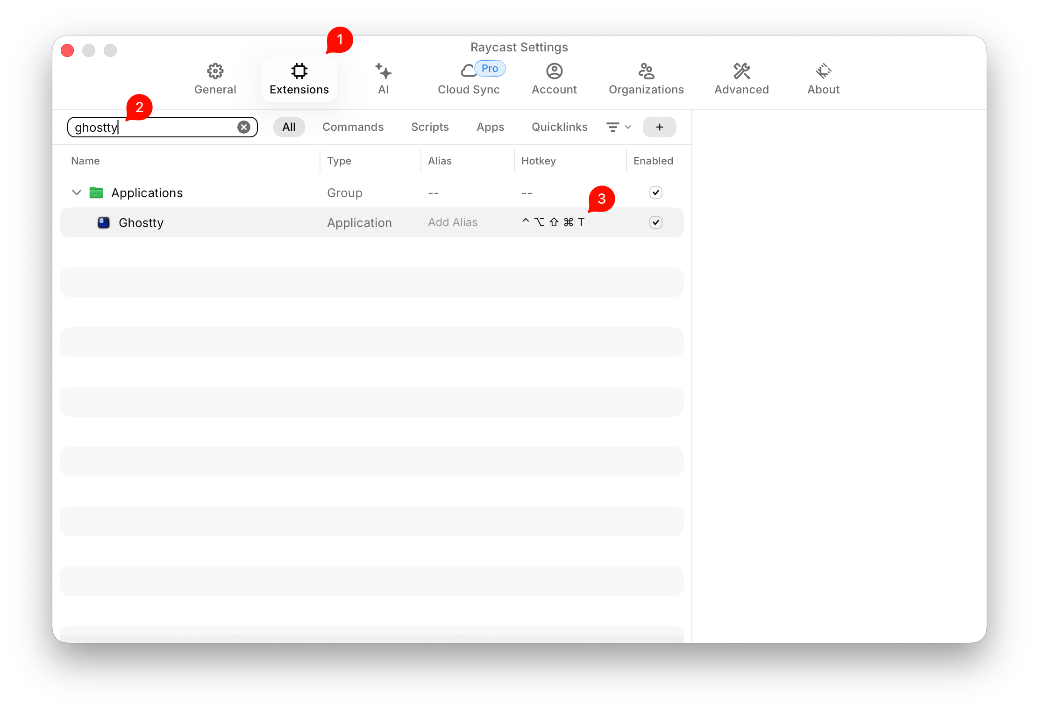The width and height of the screenshot is (1039, 712).
Task: Open the AI settings tab
Action: (383, 79)
